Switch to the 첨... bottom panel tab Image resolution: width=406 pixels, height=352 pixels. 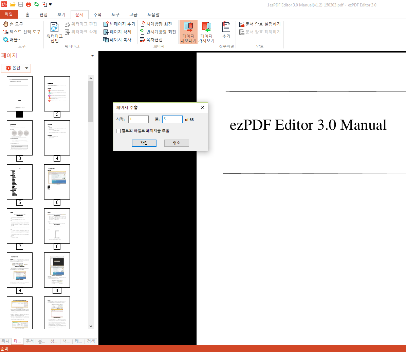tap(54, 341)
